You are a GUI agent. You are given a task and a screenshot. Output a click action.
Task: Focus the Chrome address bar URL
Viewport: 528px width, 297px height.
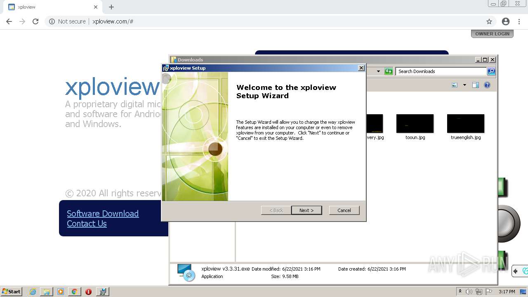[x=113, y=21]
